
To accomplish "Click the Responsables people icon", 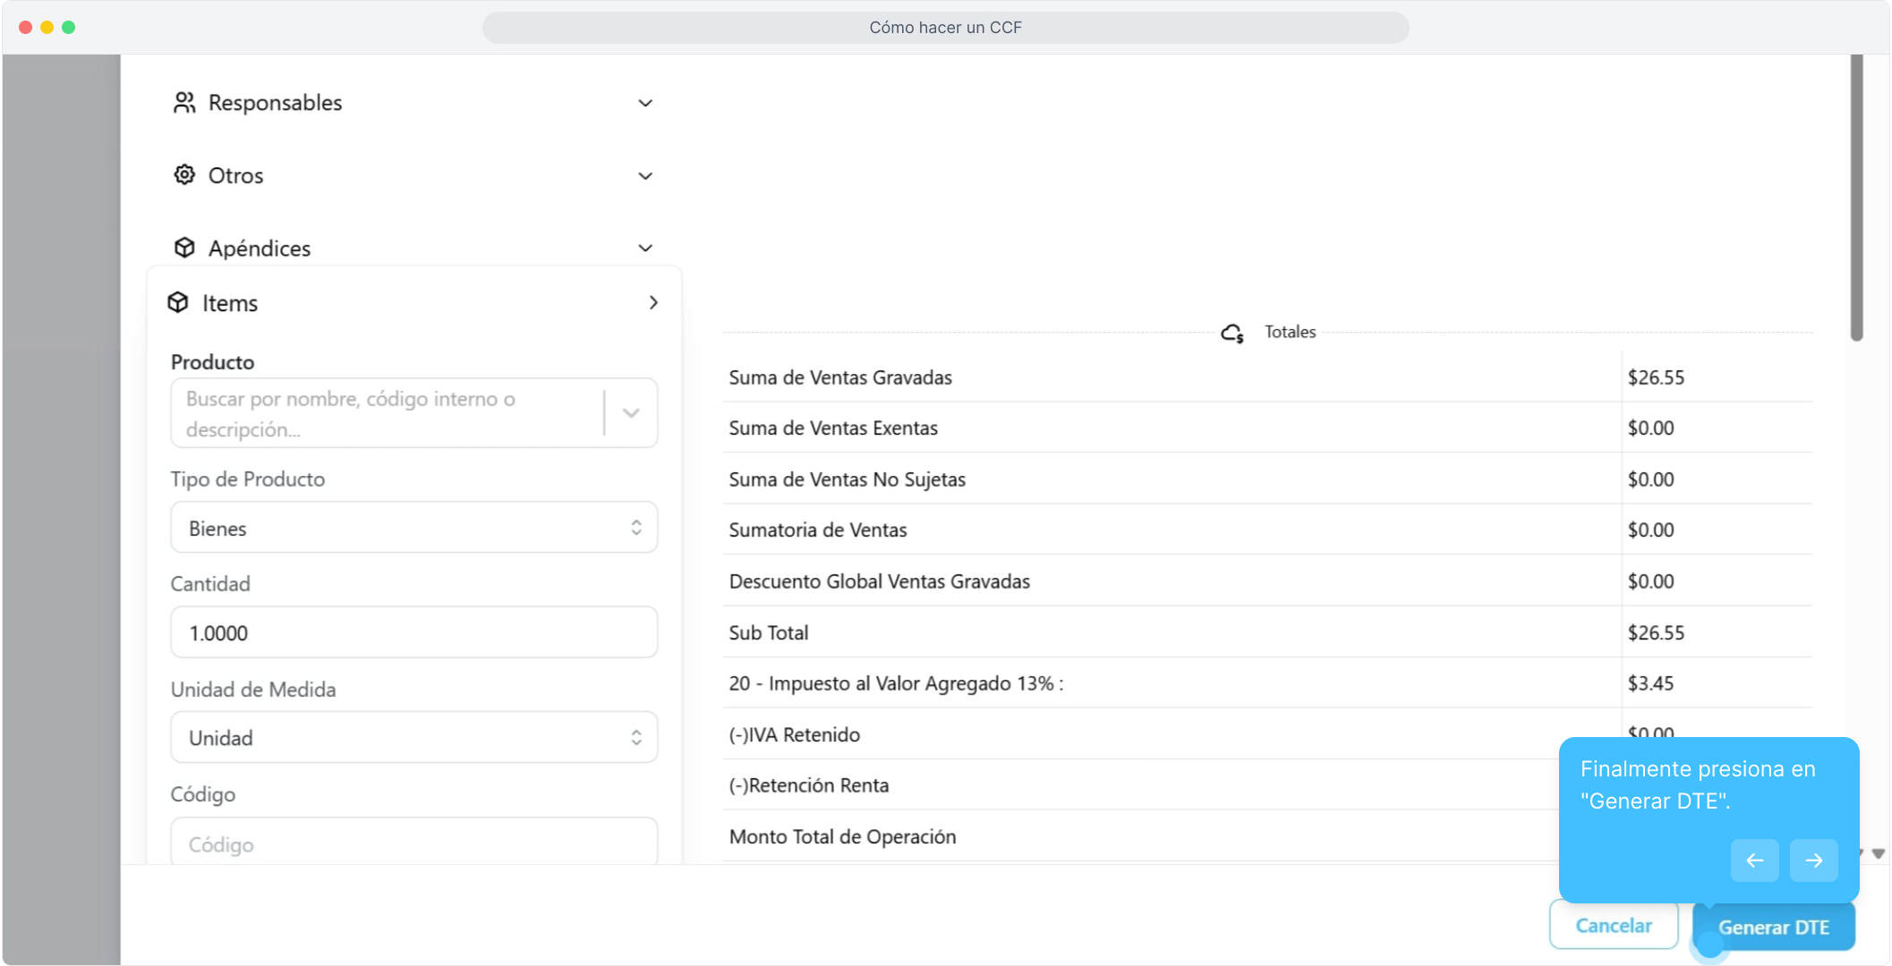I will pyautogui.click(x=184, y=103).
